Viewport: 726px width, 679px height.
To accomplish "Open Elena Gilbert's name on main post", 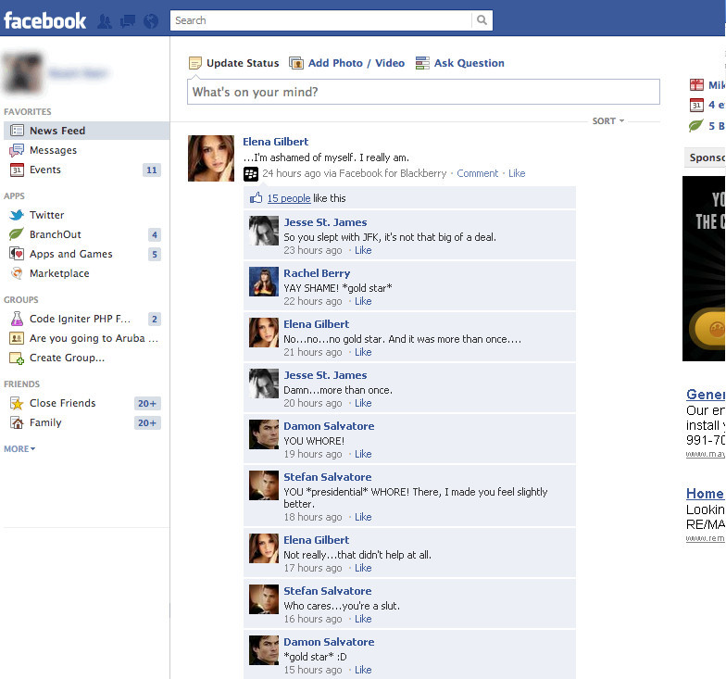I will click(x=276, y=142).
